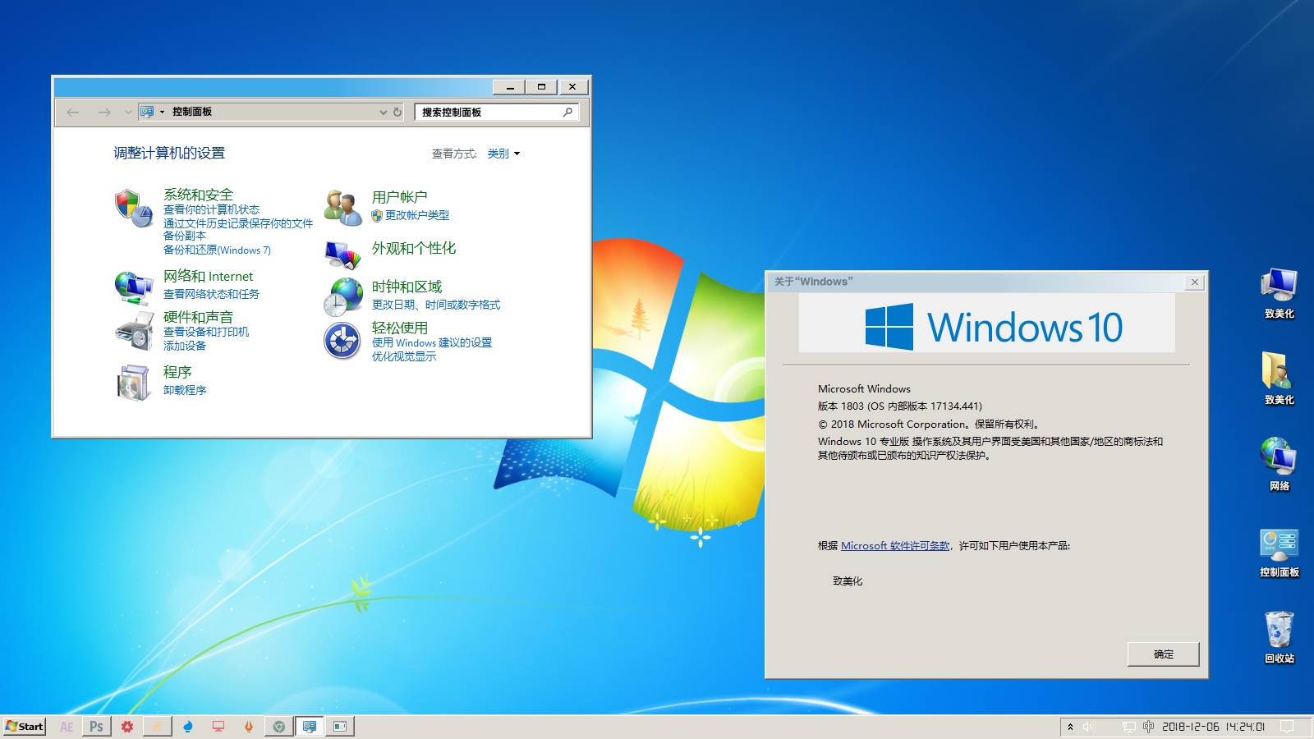
Task: Open 用户帐户 category
Action: [x=399, y=197]
